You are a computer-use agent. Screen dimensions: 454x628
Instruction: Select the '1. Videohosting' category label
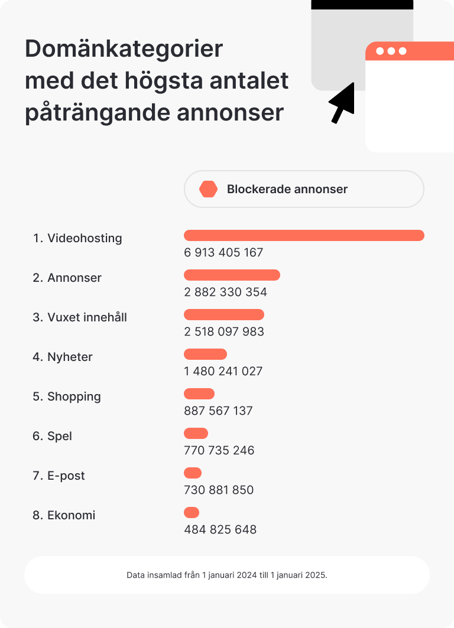(x=77, y=239)
